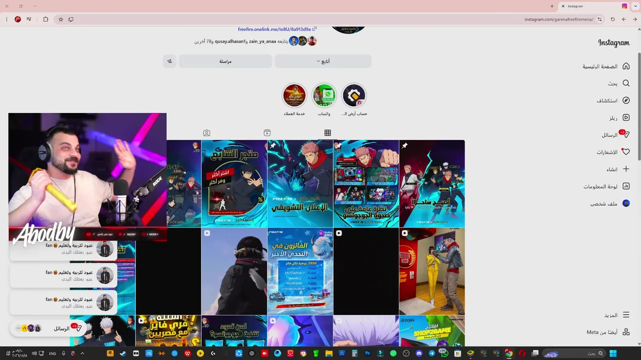Open Notifications heart icon
This screenshot has height=360, width=641.
626,151
